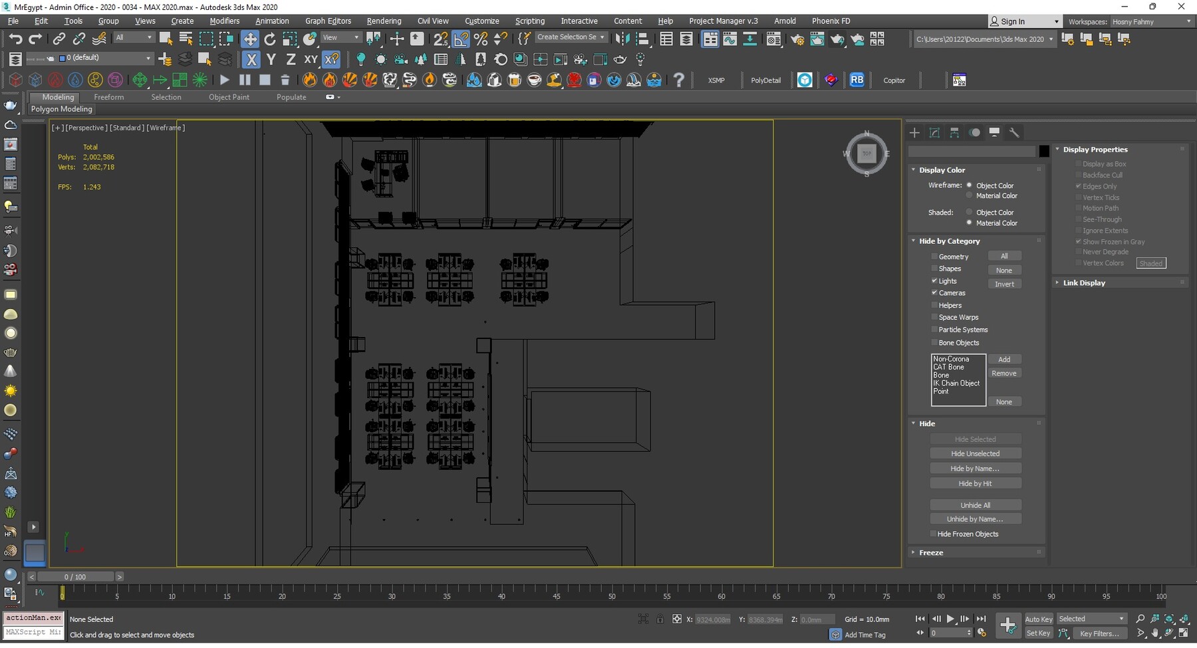The image size is (1197, 648).
Task: Open the Utilities wrench panel
Action: 1014,133
